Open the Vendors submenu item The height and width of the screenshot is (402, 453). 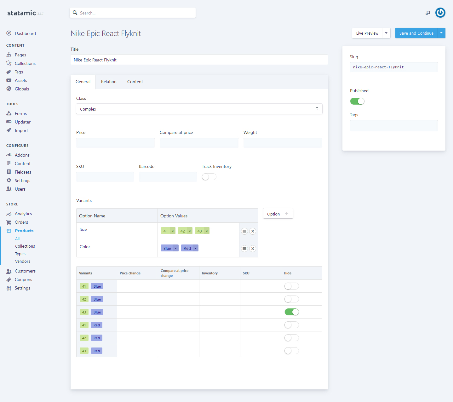click(23, 261)
